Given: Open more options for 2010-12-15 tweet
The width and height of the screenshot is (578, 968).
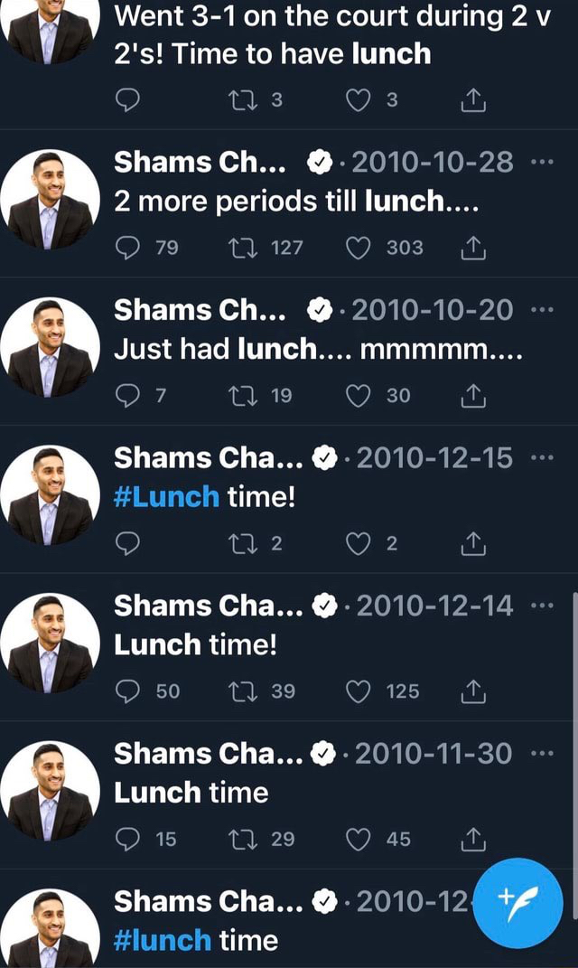Looking at the screenshot, I should [x=540, y=459].
